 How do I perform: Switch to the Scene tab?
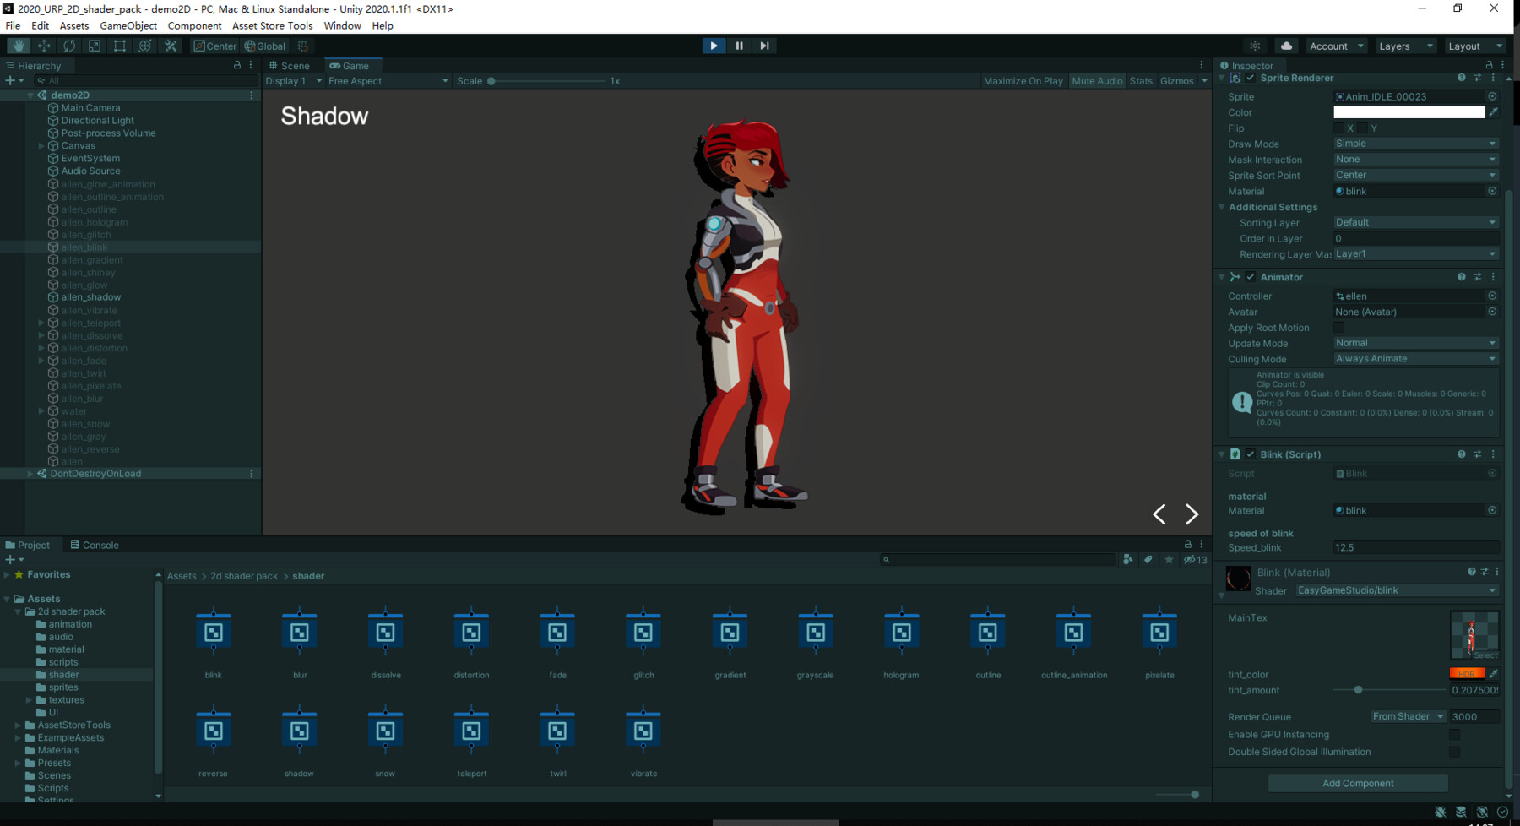click(291, 65)
